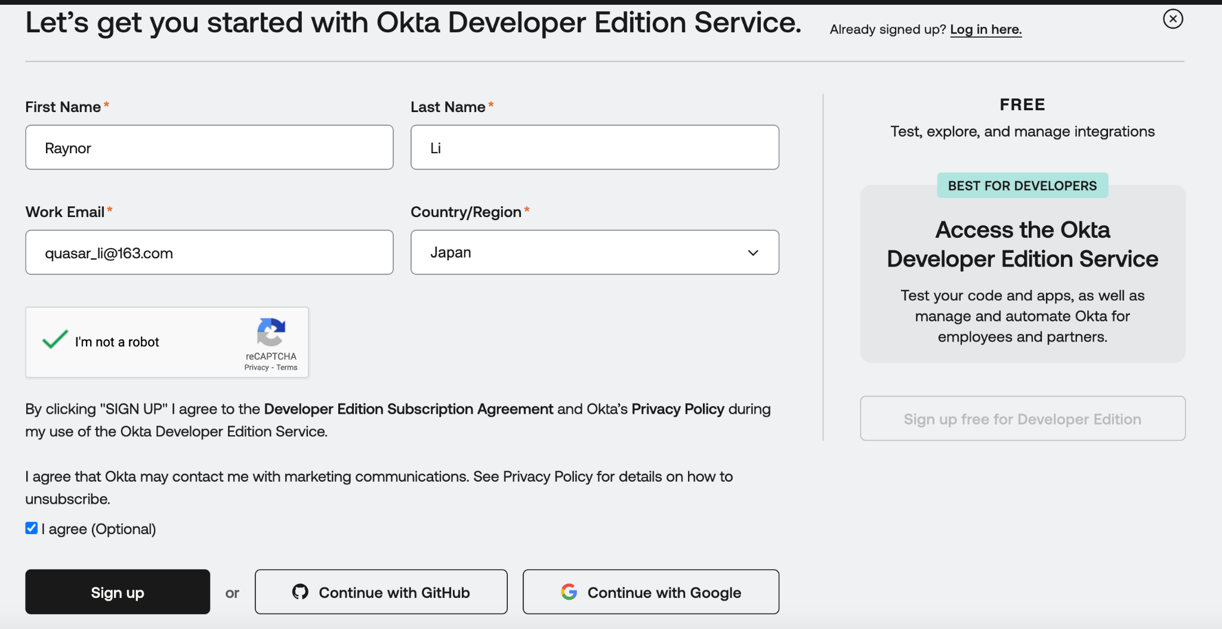This screenshot has width=1222, height=629.
Task: Click the First Name field containing Raynor
Action: [x=209, y=147]
